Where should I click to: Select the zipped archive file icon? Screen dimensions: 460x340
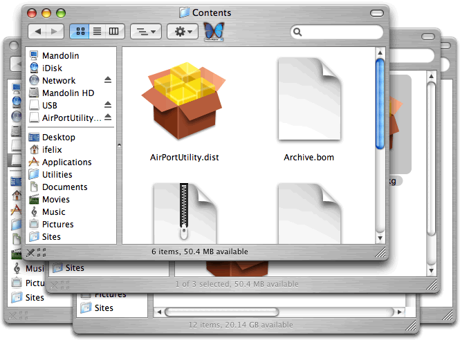[185, 214]
